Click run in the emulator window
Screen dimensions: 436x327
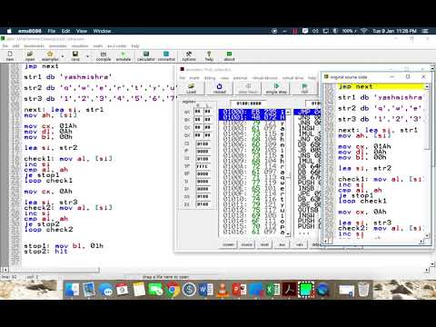pos(304,88)
